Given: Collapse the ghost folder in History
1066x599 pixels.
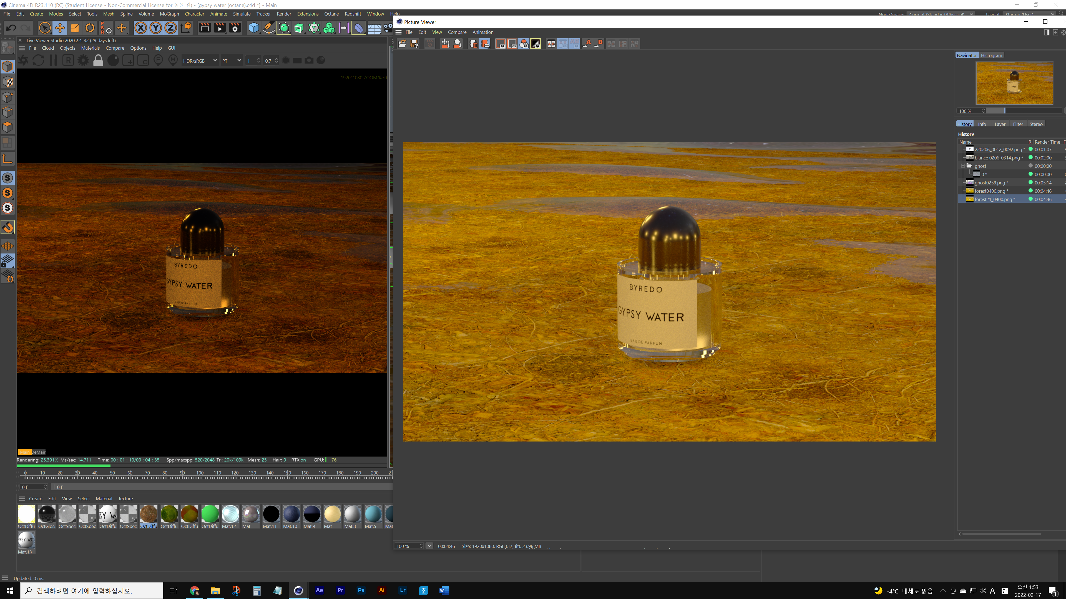Looking at the screenshot, I should [962, 166].
